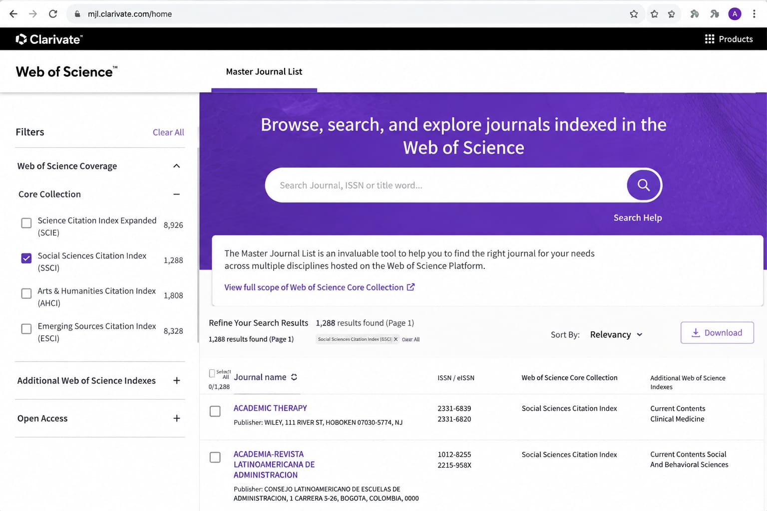Open ACADEMIA-REVISTA LATINOAMERICANA DE ADMINISTRACION journal
This screenshot has width=767, height=511.
point(274,465)
